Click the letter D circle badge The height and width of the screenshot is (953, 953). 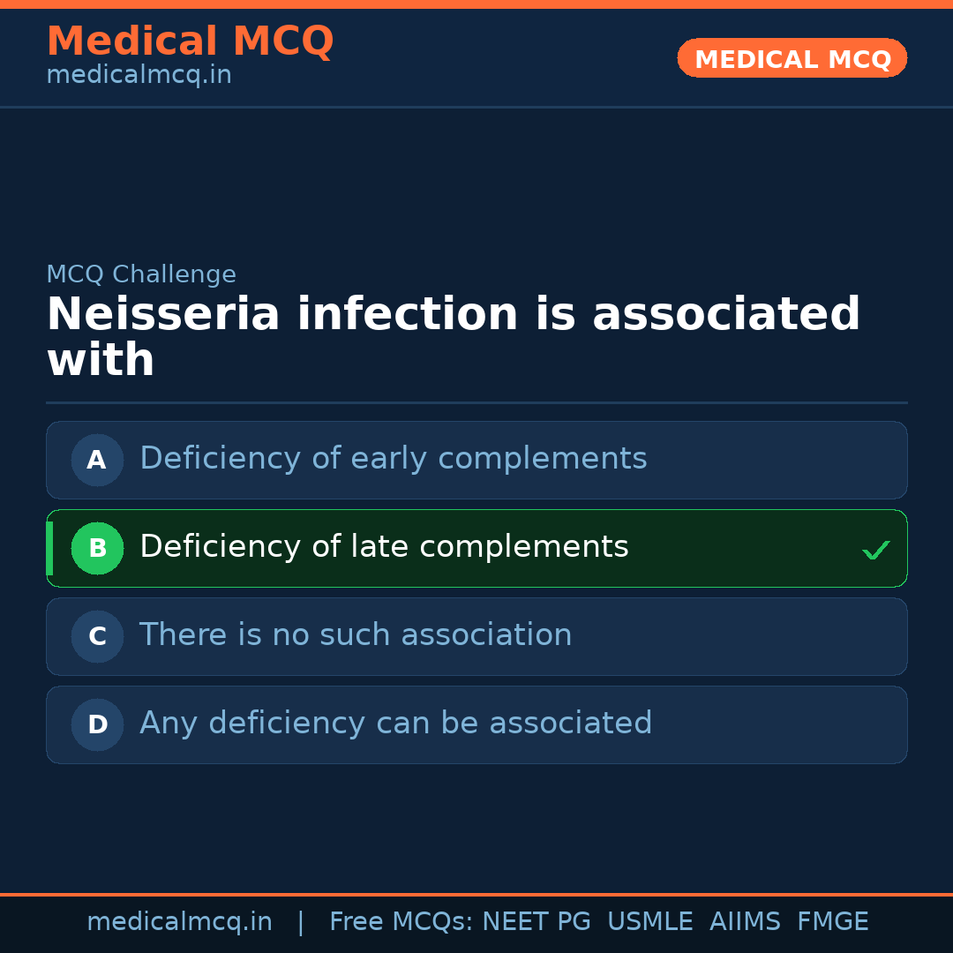click(97, 724)
